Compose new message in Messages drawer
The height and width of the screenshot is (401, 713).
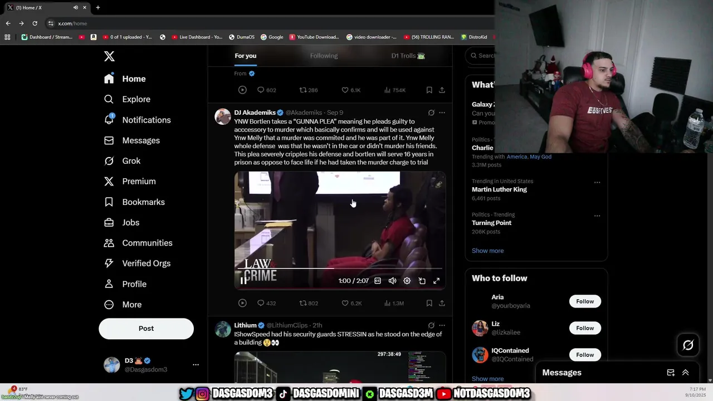(x=671, y=373)
